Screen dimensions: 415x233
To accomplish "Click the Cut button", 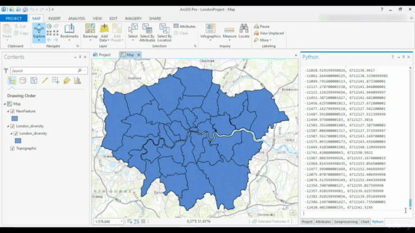I will tap(20, 27).
